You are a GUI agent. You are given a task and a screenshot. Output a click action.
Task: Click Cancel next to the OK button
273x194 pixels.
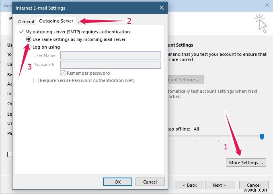149,182
